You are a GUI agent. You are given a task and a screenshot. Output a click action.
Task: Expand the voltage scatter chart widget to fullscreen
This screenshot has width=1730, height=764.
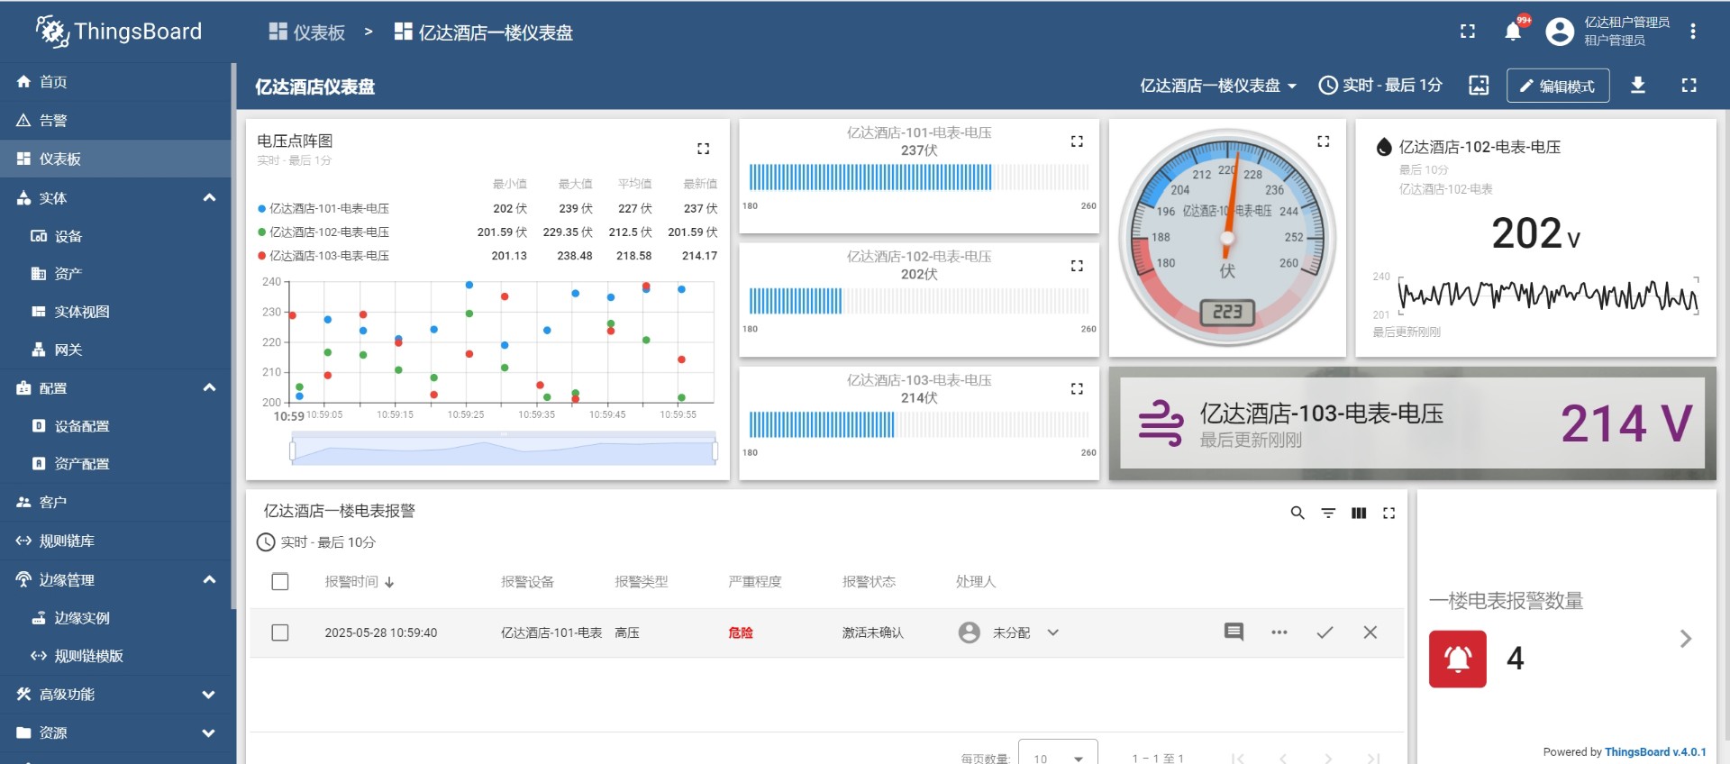coord(703,149)
